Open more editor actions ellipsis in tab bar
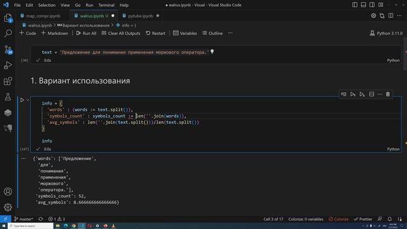The height and width of the screenshot is (229, 407). tap(399, 15)
